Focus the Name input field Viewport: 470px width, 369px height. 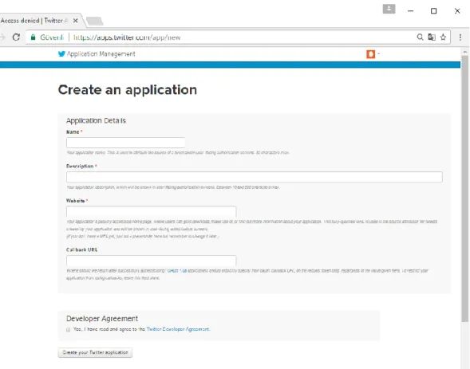pos(125,143)
